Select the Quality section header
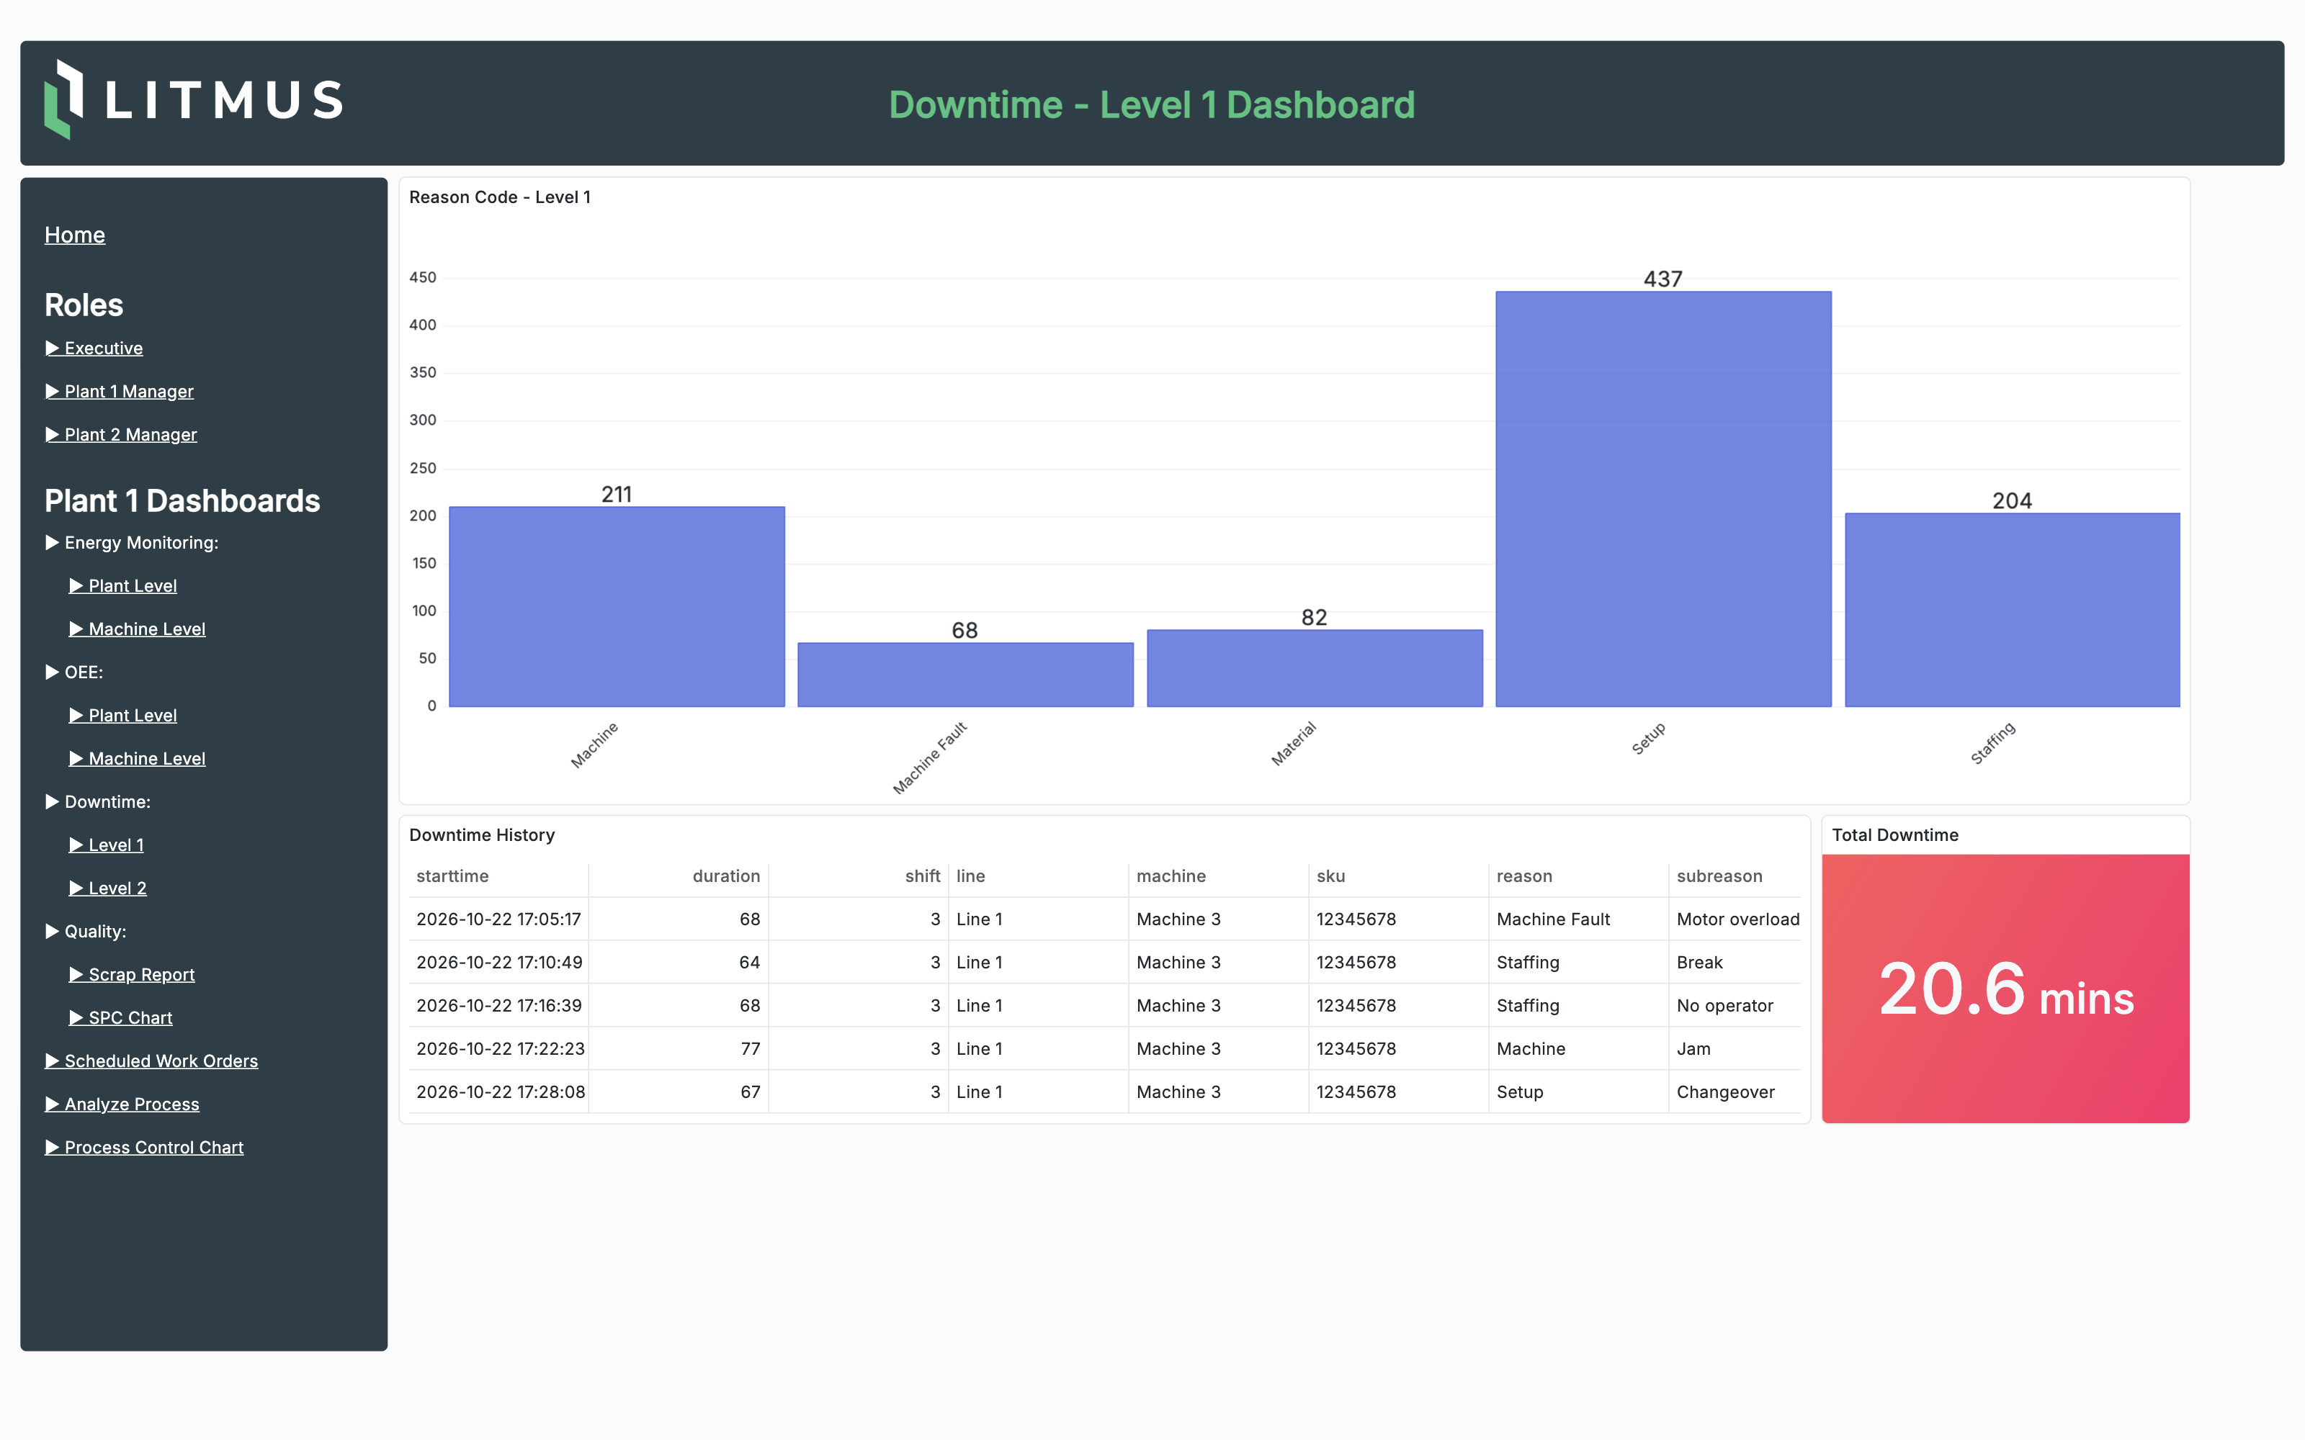Viewport: 2305px width, 1440px height. pyautogui.click(x=86, y=932)
